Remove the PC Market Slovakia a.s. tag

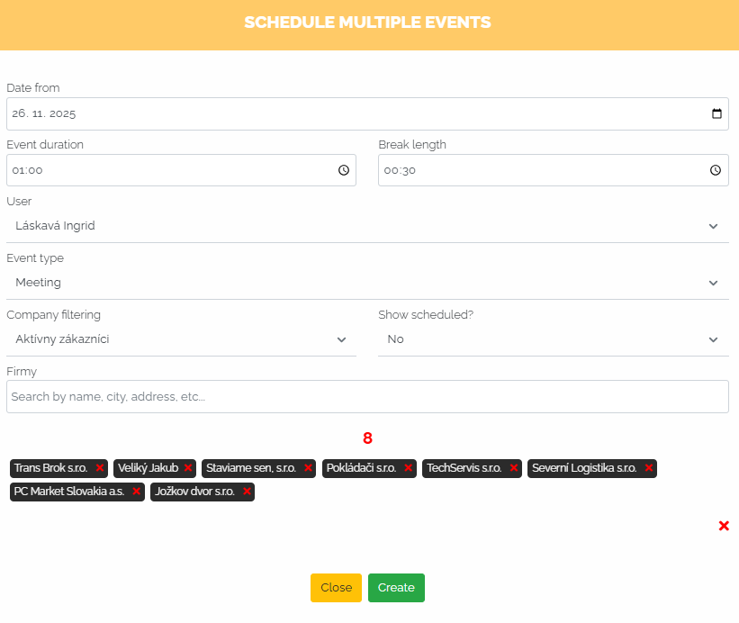click(x=137, y=492)
